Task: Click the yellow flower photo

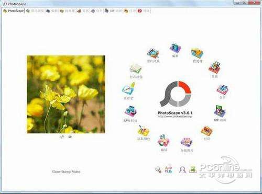Action: pos(66,95)
